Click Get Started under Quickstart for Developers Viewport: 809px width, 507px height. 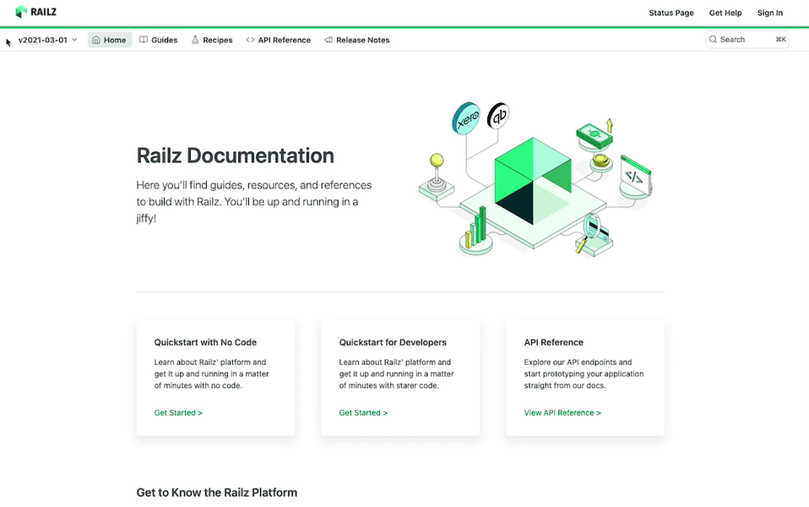[x=363, y=412]
